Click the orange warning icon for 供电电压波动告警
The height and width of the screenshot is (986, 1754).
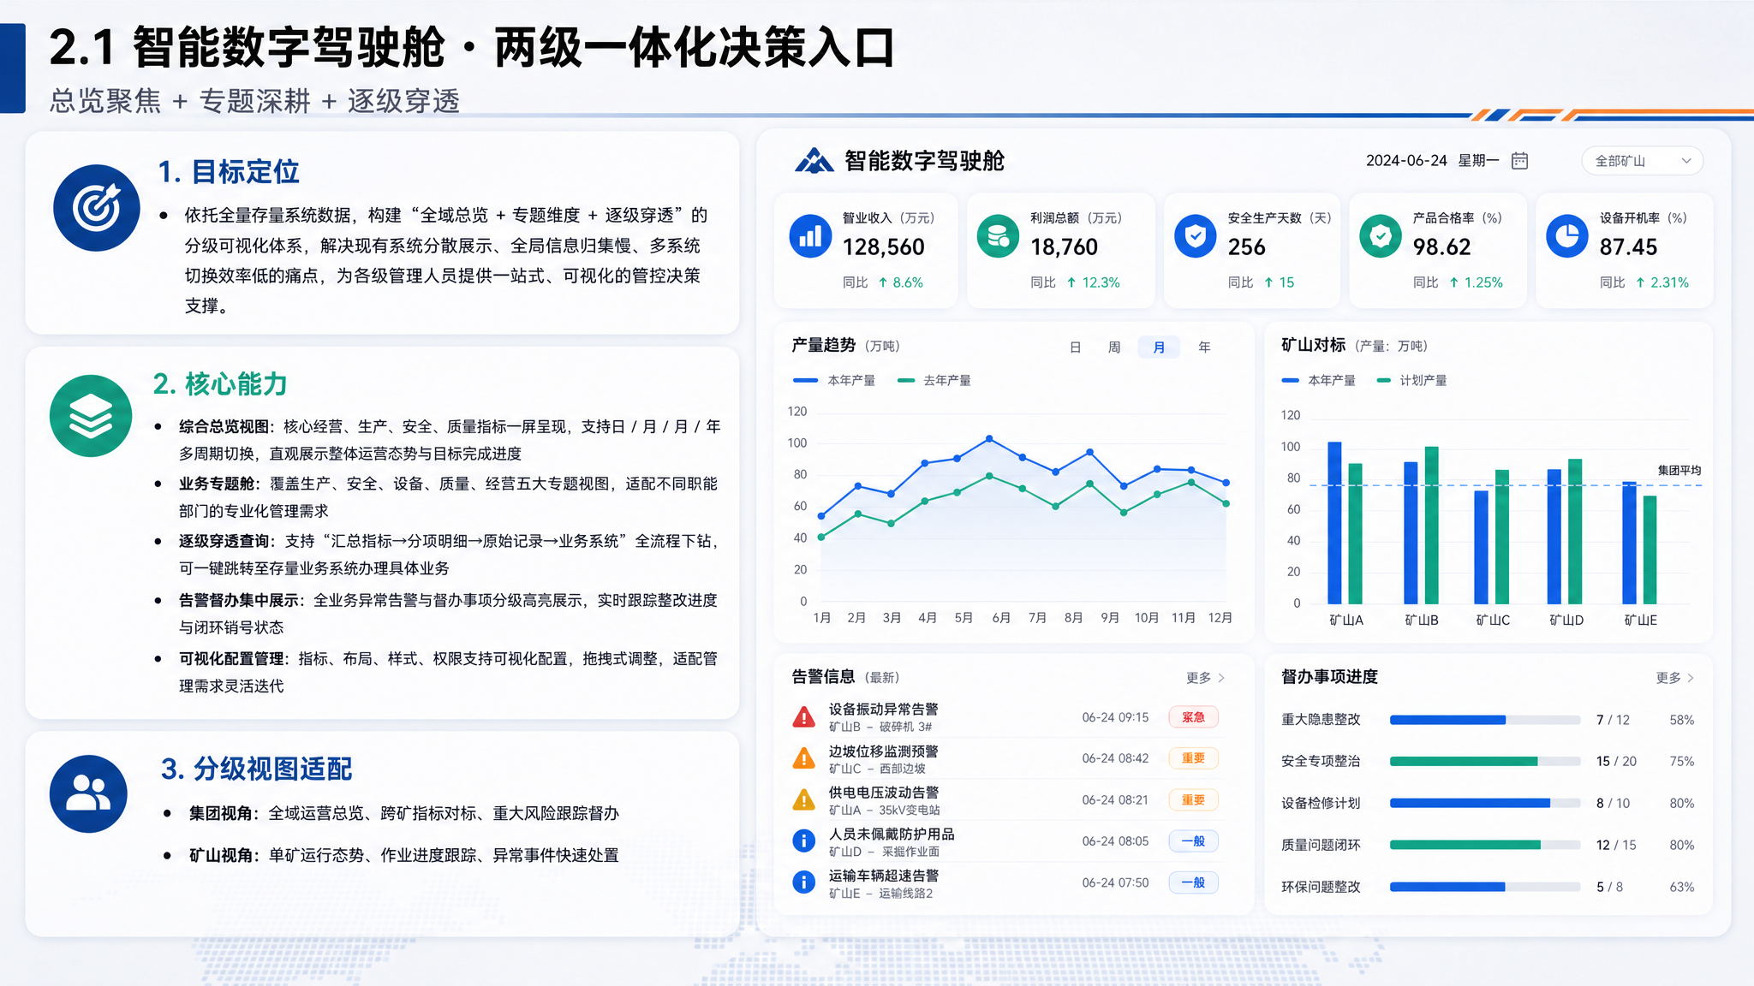pos(803,800)
